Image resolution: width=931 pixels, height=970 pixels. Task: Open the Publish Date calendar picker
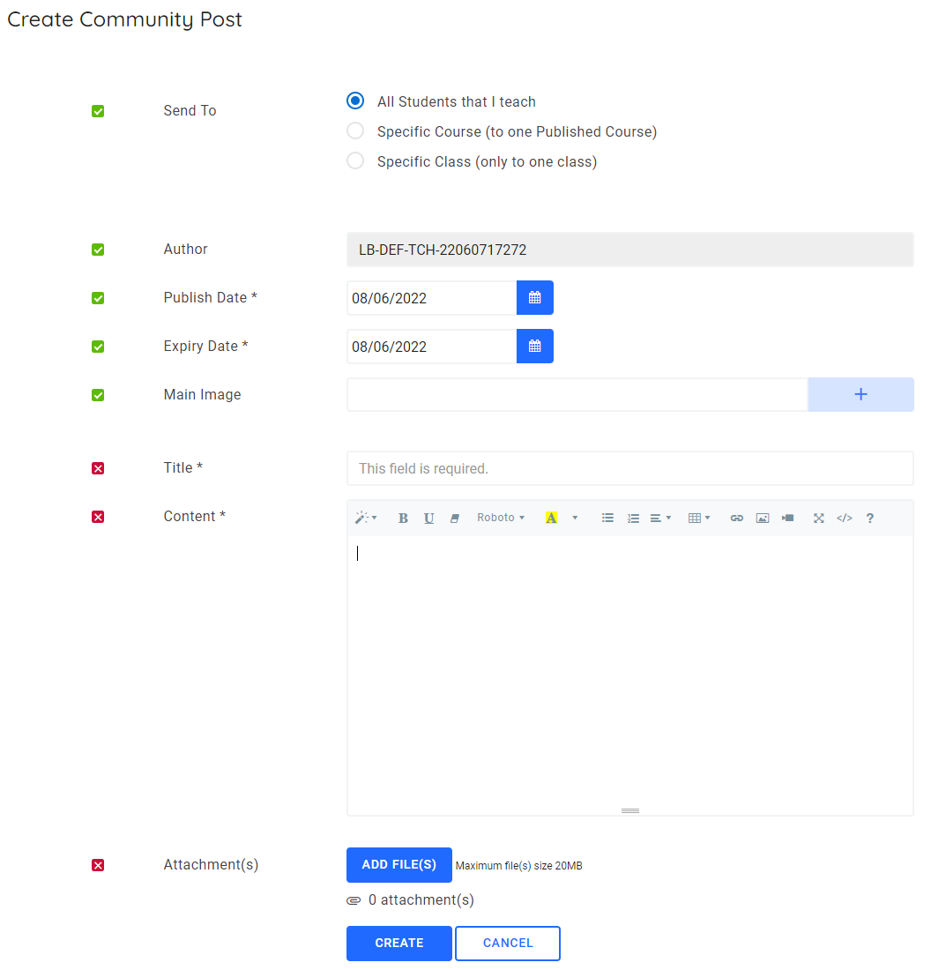coord(534,297)
